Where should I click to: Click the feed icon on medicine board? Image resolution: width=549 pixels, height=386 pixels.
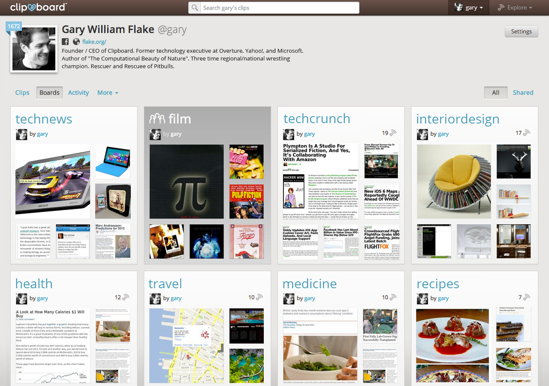point(393,297)
